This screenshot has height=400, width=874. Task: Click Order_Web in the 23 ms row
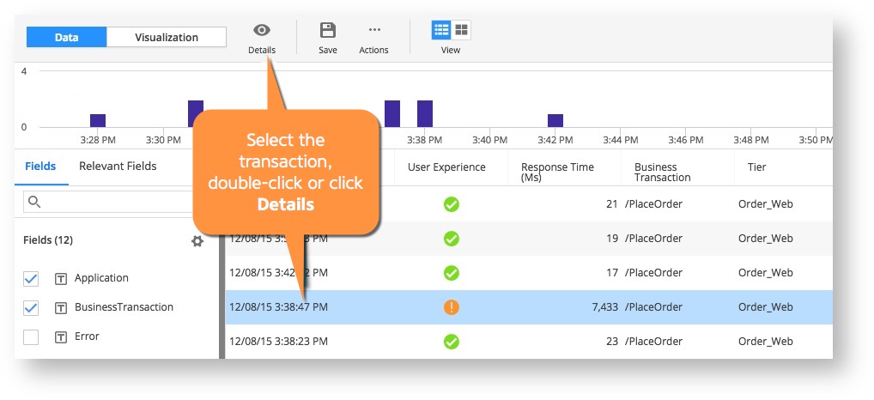coord(765,342)
